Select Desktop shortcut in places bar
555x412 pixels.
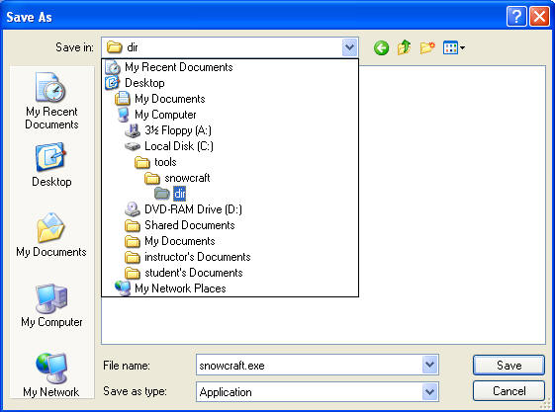tap(51, 165)
